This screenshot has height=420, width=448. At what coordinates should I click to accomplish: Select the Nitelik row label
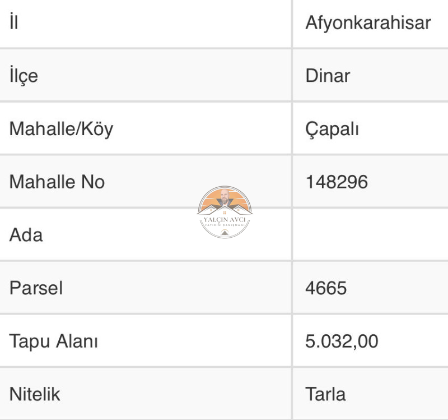coord(35,394)
